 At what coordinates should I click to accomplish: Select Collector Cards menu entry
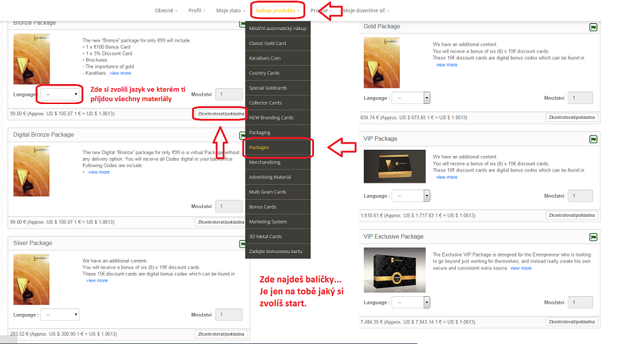point(278,103)
